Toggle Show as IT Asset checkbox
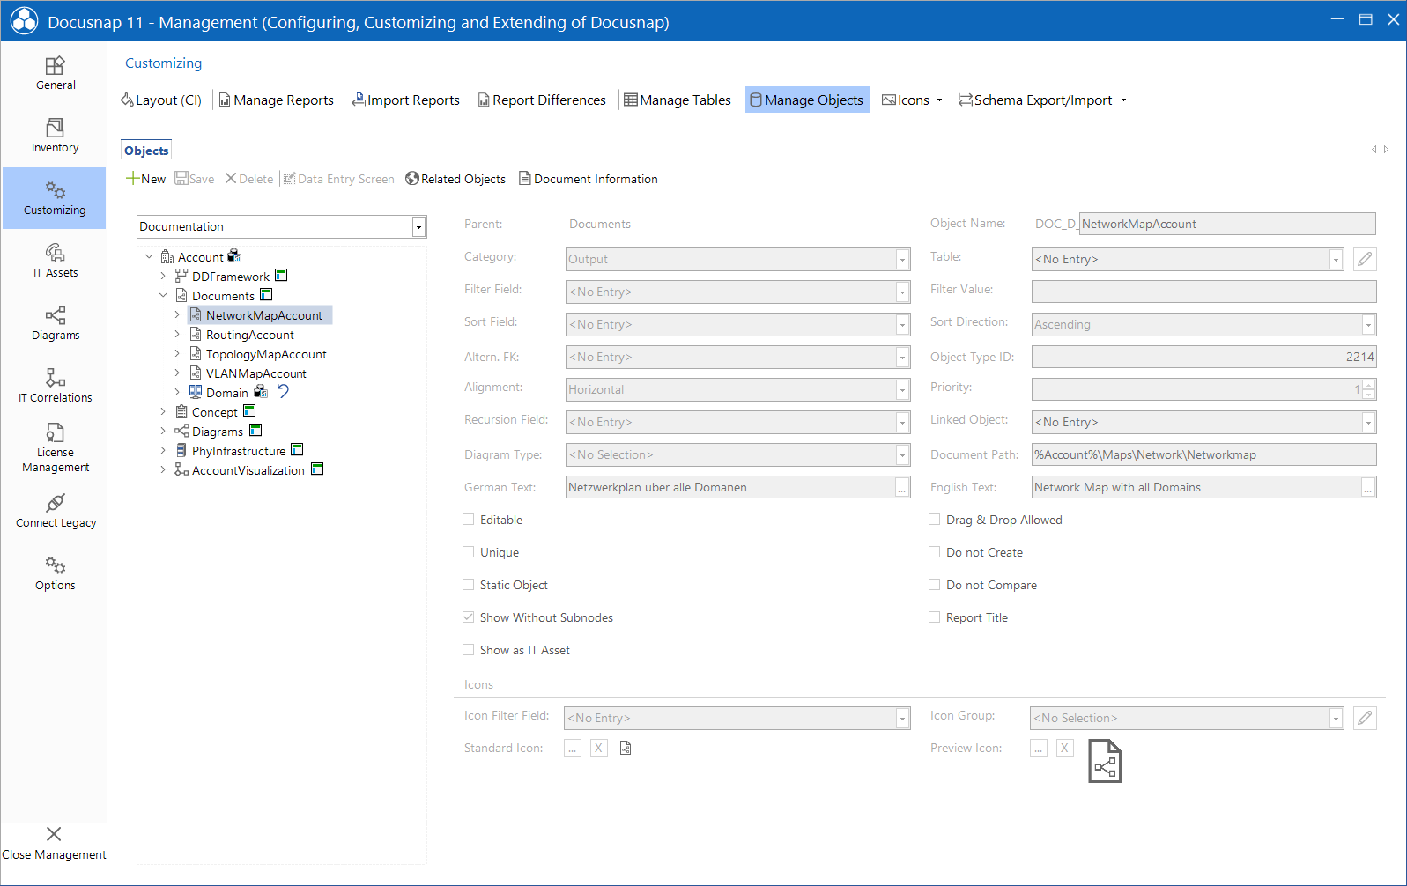The height and width of the screenshot is (886, 1407). click(x=469, y=650)
